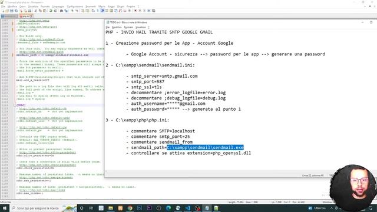Click the auth_username=*****@gmail.com line
Viewport: 377px width, 212px height.
[x=168, y=104]
